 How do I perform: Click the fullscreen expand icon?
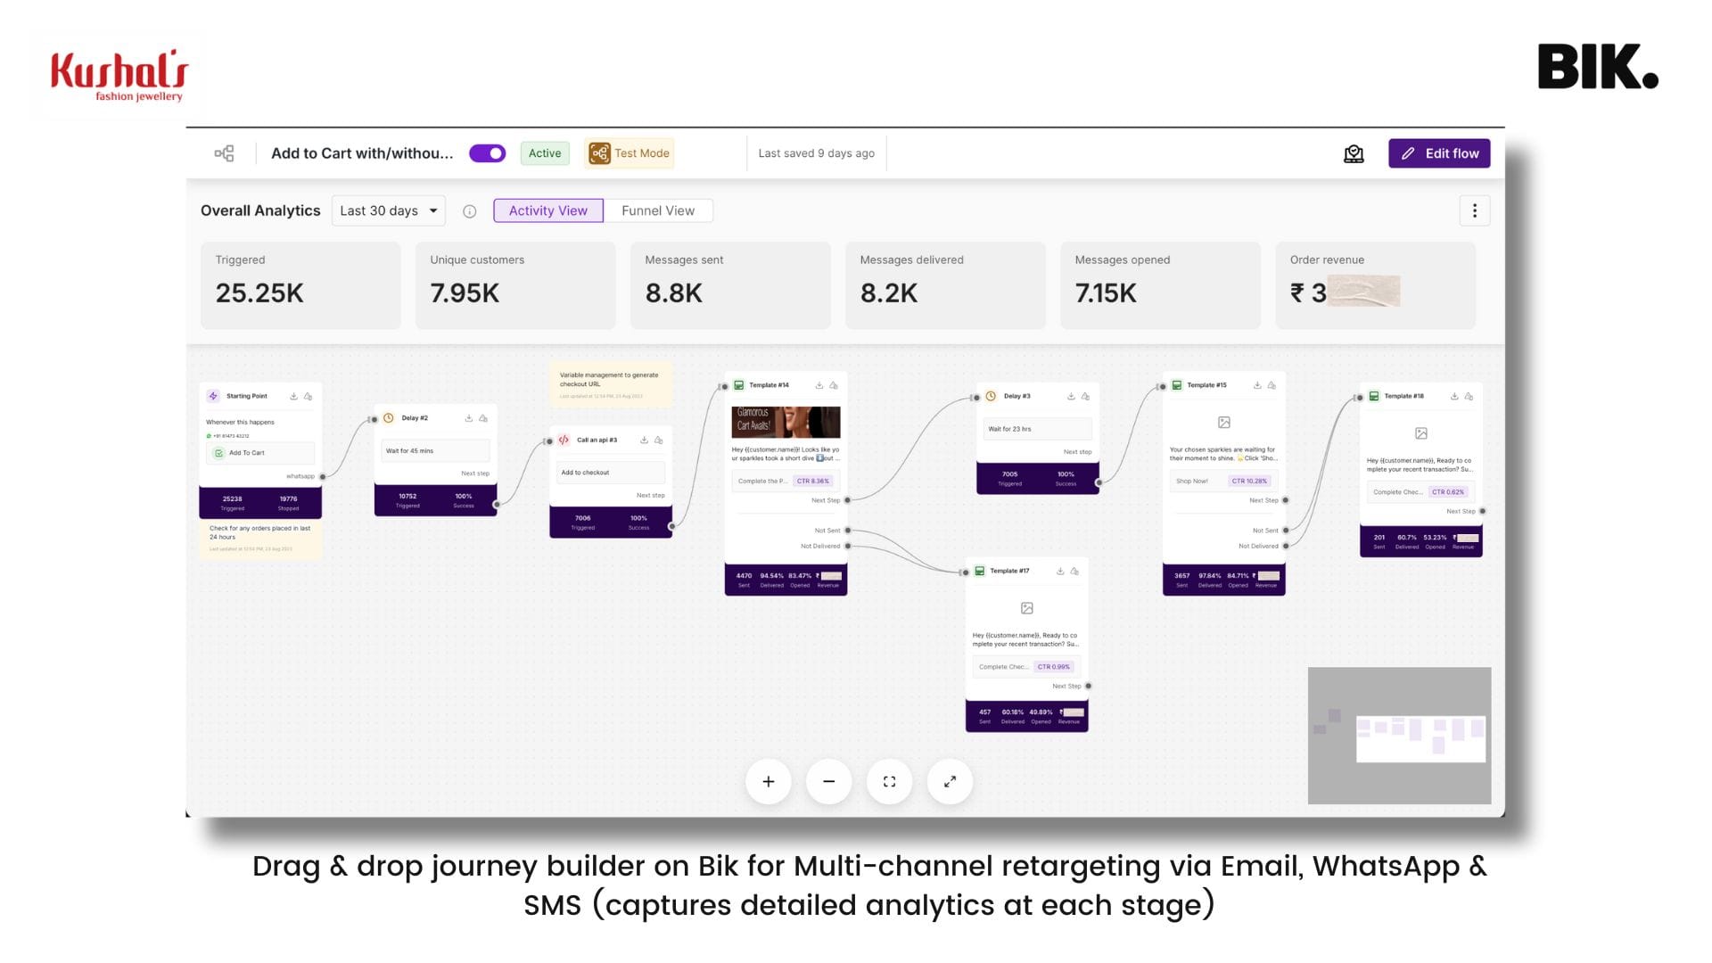pyautogui.click(x=950, y=782)
